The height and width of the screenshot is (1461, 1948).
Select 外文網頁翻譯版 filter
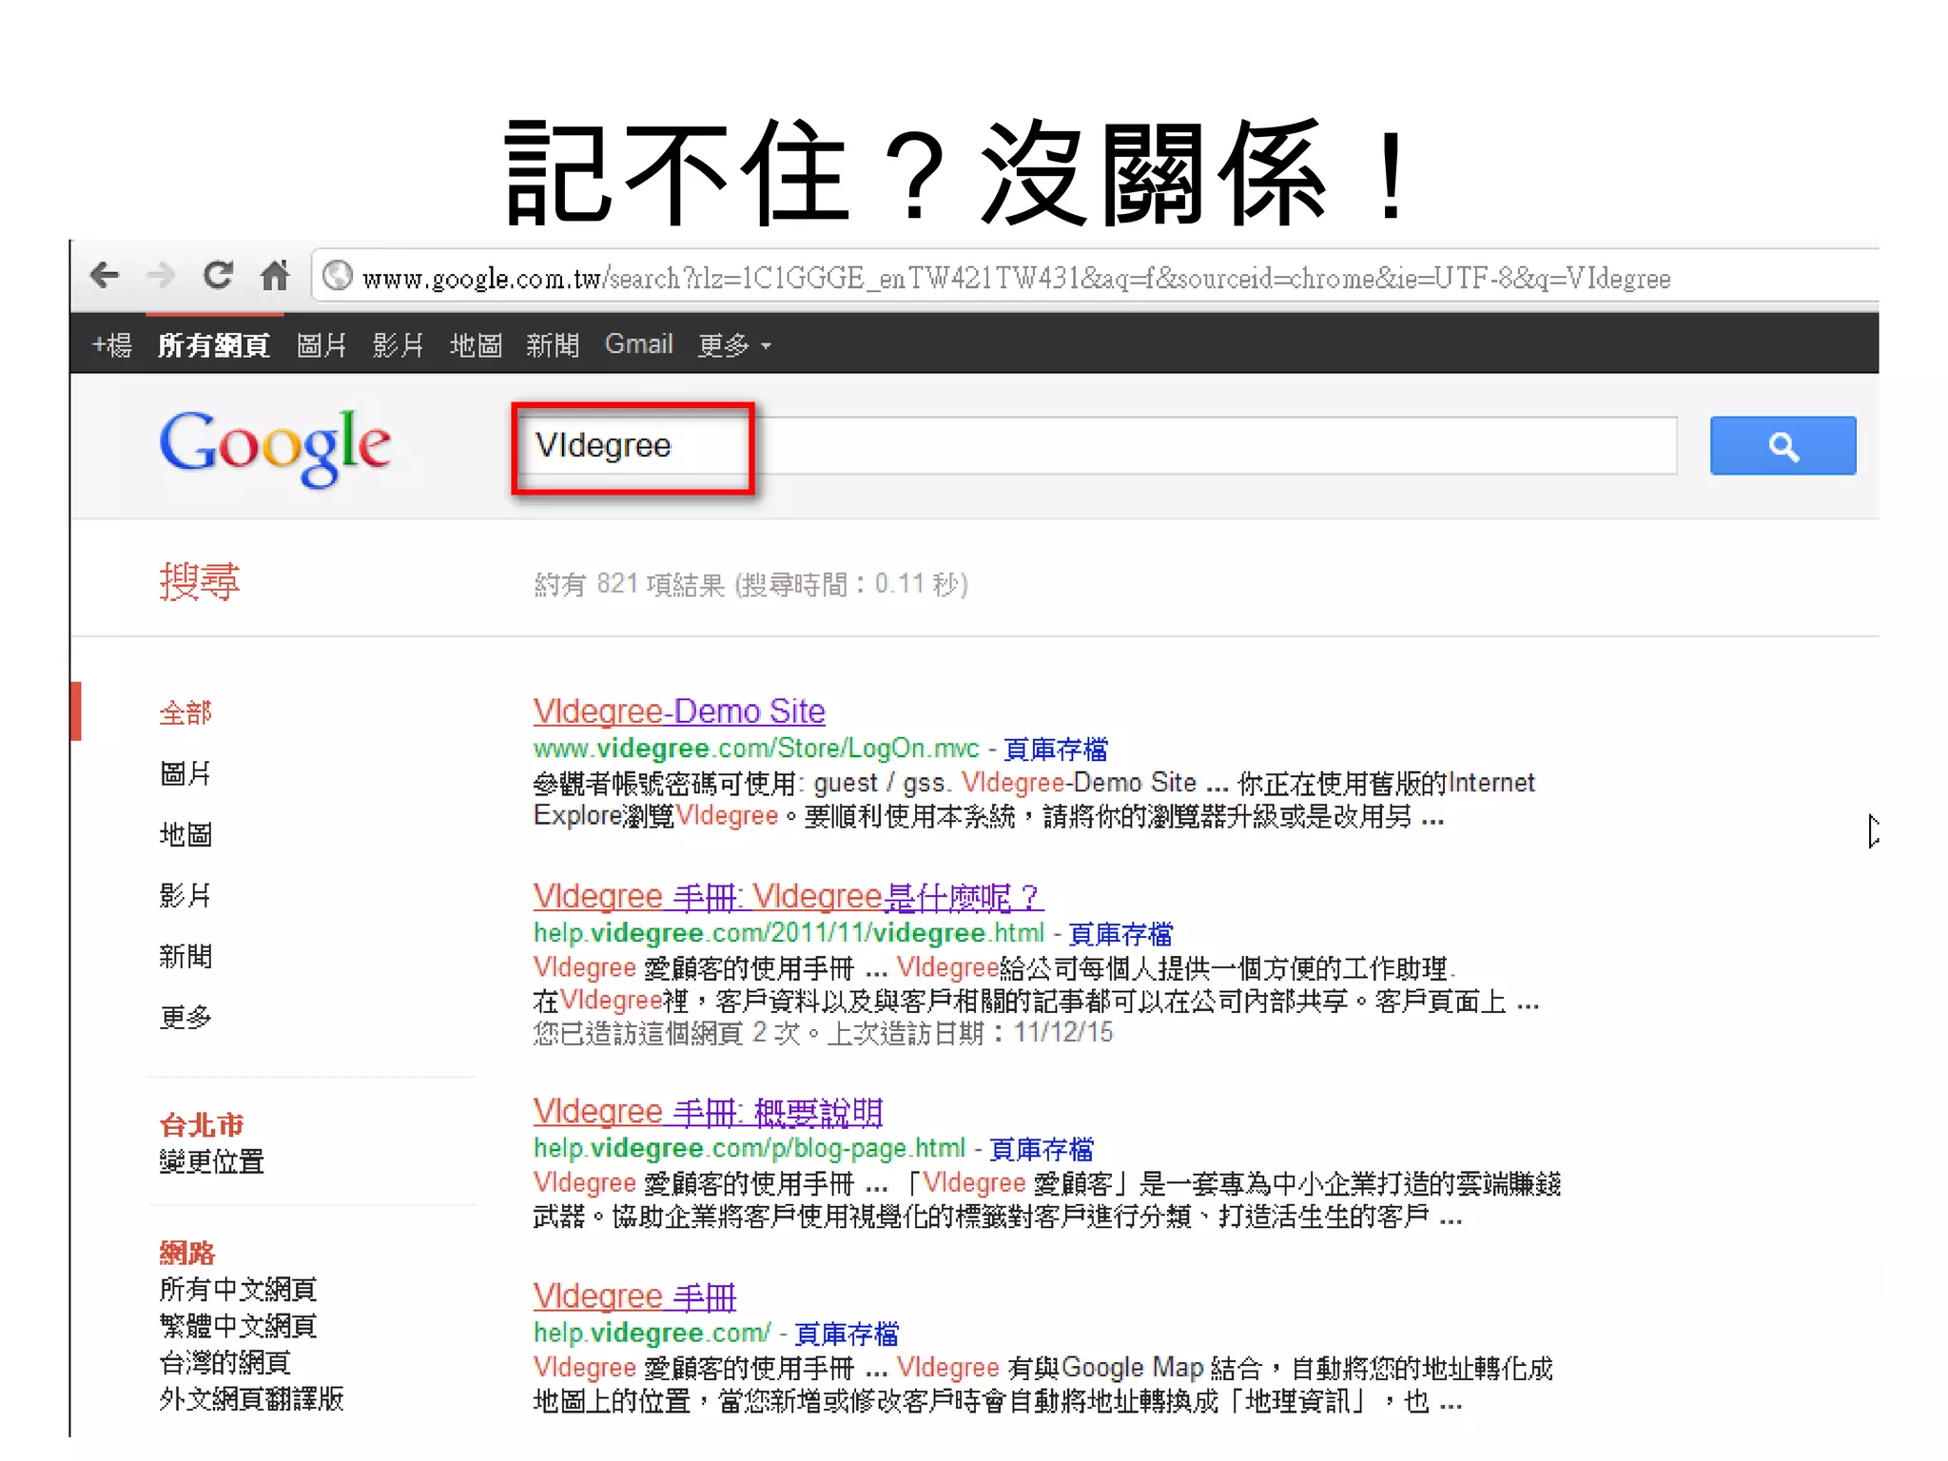click(251, 1398)
